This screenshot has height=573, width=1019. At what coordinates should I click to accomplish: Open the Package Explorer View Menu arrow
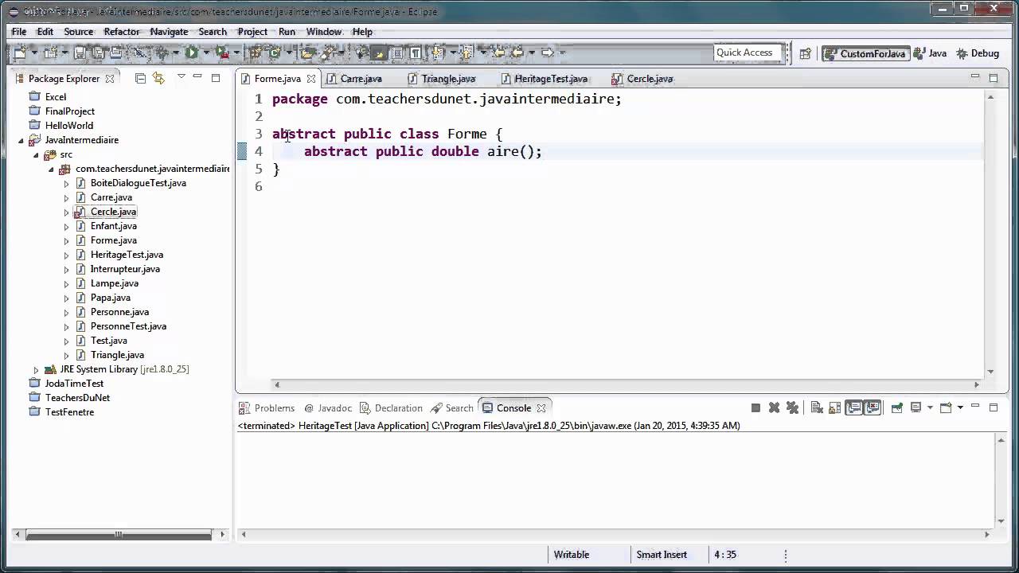(x=182, y=77)
